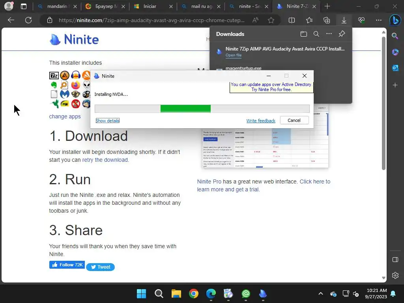Click the Audacity headphones icon
This screenshot has height=303, width=404.
click(76, 75)
